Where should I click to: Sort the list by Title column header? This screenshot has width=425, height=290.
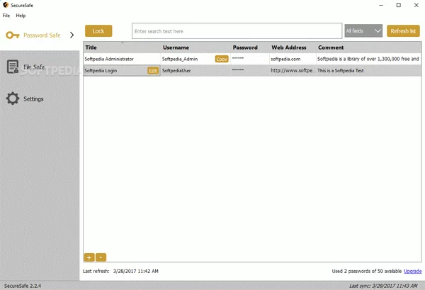pos(120,48)
